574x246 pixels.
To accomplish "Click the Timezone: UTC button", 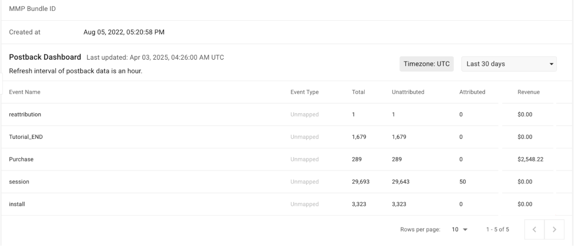I will (426, 64).
